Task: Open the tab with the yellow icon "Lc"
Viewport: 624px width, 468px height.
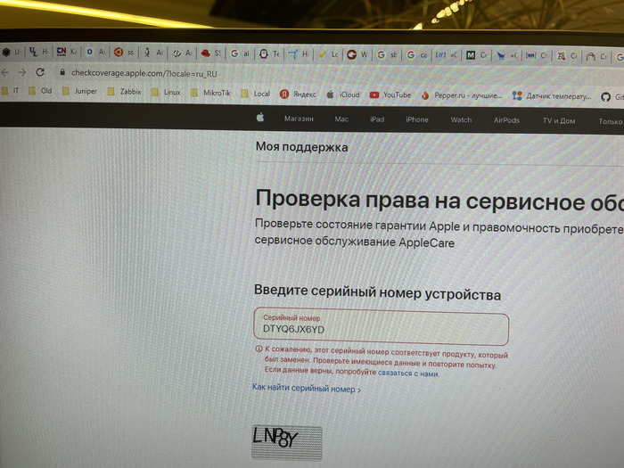Action: pos(327,54)
